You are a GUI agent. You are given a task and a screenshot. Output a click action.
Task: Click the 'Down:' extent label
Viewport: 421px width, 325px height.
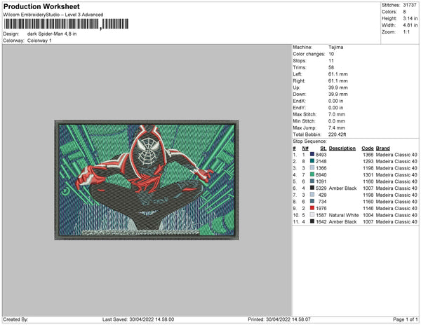tap(300, 95)
